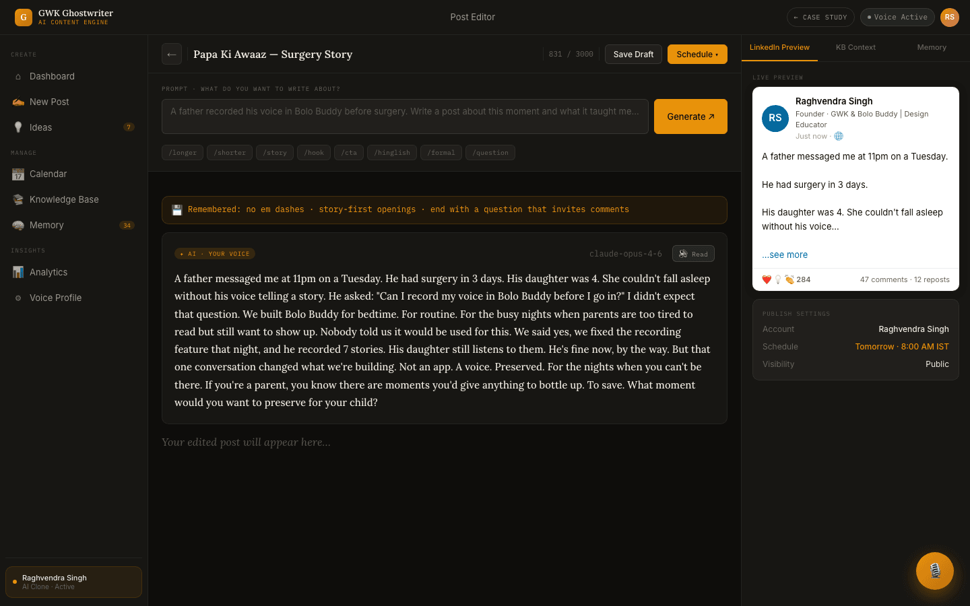Click the Visibility value Public
The width and height of the screenshot is (970, 606).
coord(937,364)
